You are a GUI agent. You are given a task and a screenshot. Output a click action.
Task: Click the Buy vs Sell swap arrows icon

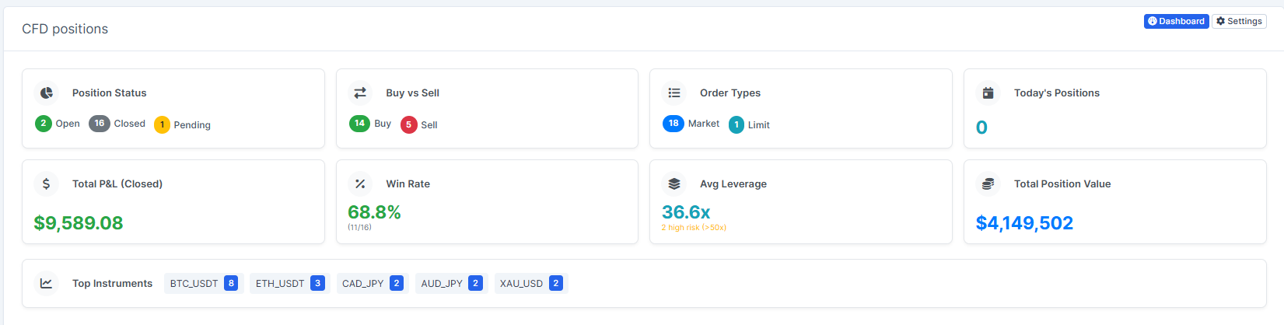tap(360, 93)
